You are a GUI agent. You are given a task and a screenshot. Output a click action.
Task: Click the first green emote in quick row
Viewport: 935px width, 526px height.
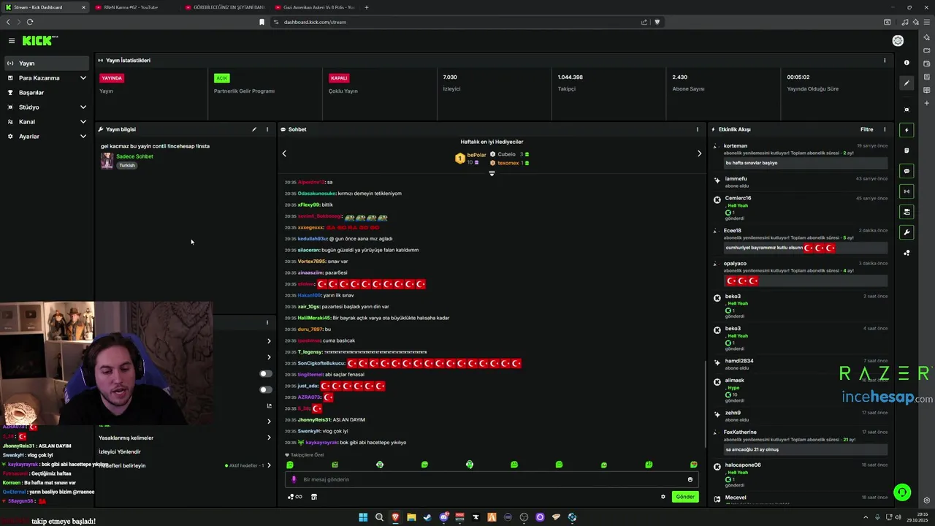(x=290, y=465)
